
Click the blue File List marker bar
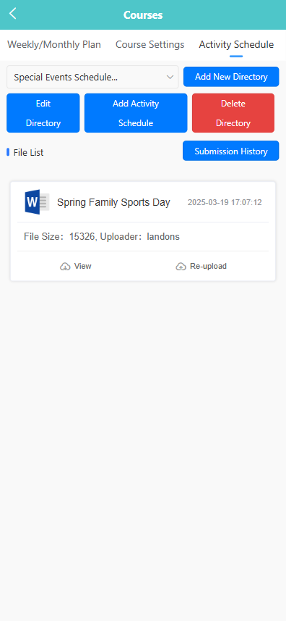8,152
